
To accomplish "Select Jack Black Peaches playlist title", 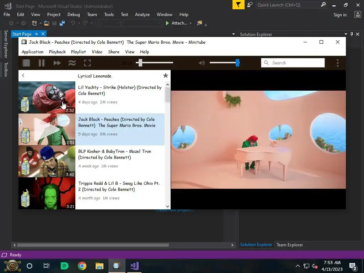I will (117, 122).
